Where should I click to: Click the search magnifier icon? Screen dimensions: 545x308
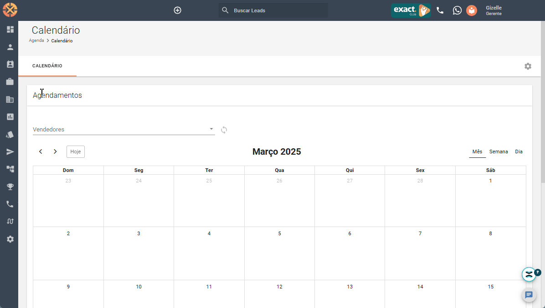click(225, 10)
